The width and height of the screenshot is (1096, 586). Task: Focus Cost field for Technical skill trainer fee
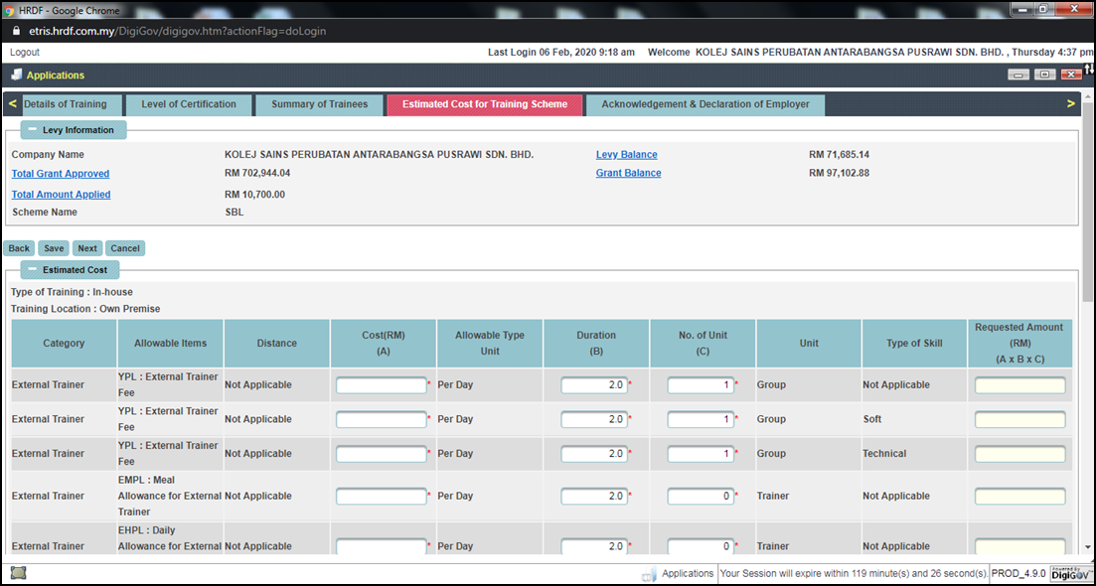click(x=381, y=453)
